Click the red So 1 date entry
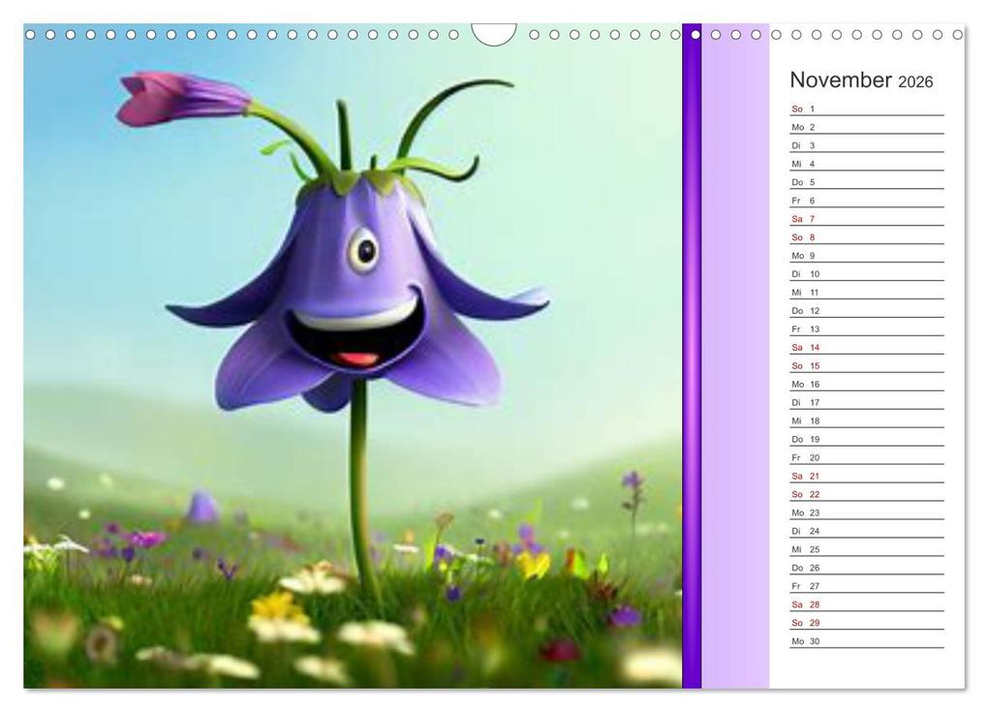 (x=800, y=108)
